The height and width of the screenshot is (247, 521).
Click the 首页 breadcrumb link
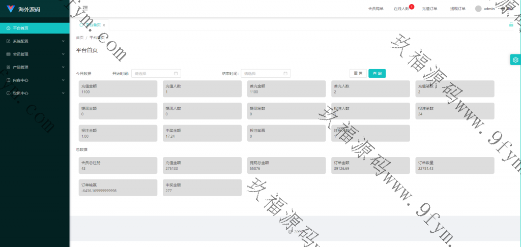tap(79, 38)
